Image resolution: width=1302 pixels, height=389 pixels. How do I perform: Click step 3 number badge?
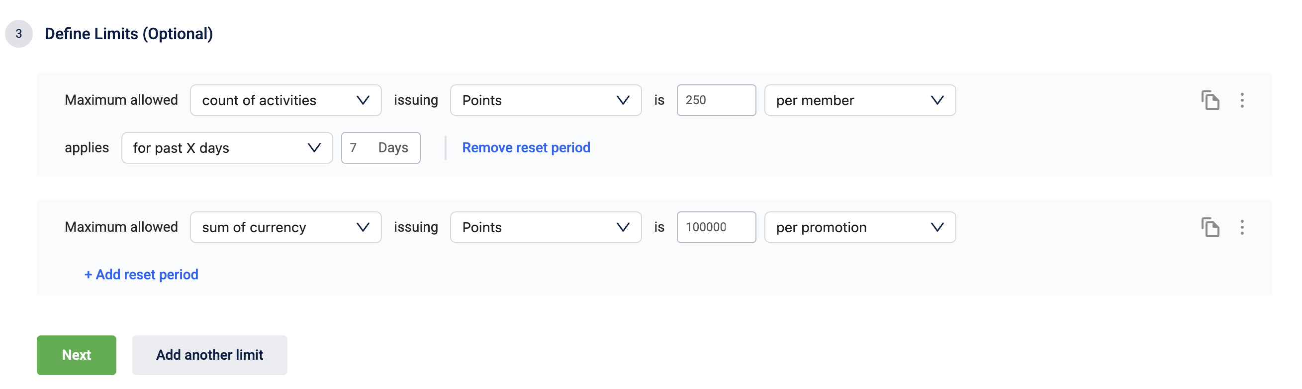pyautogui.click(x=19, y=34)
